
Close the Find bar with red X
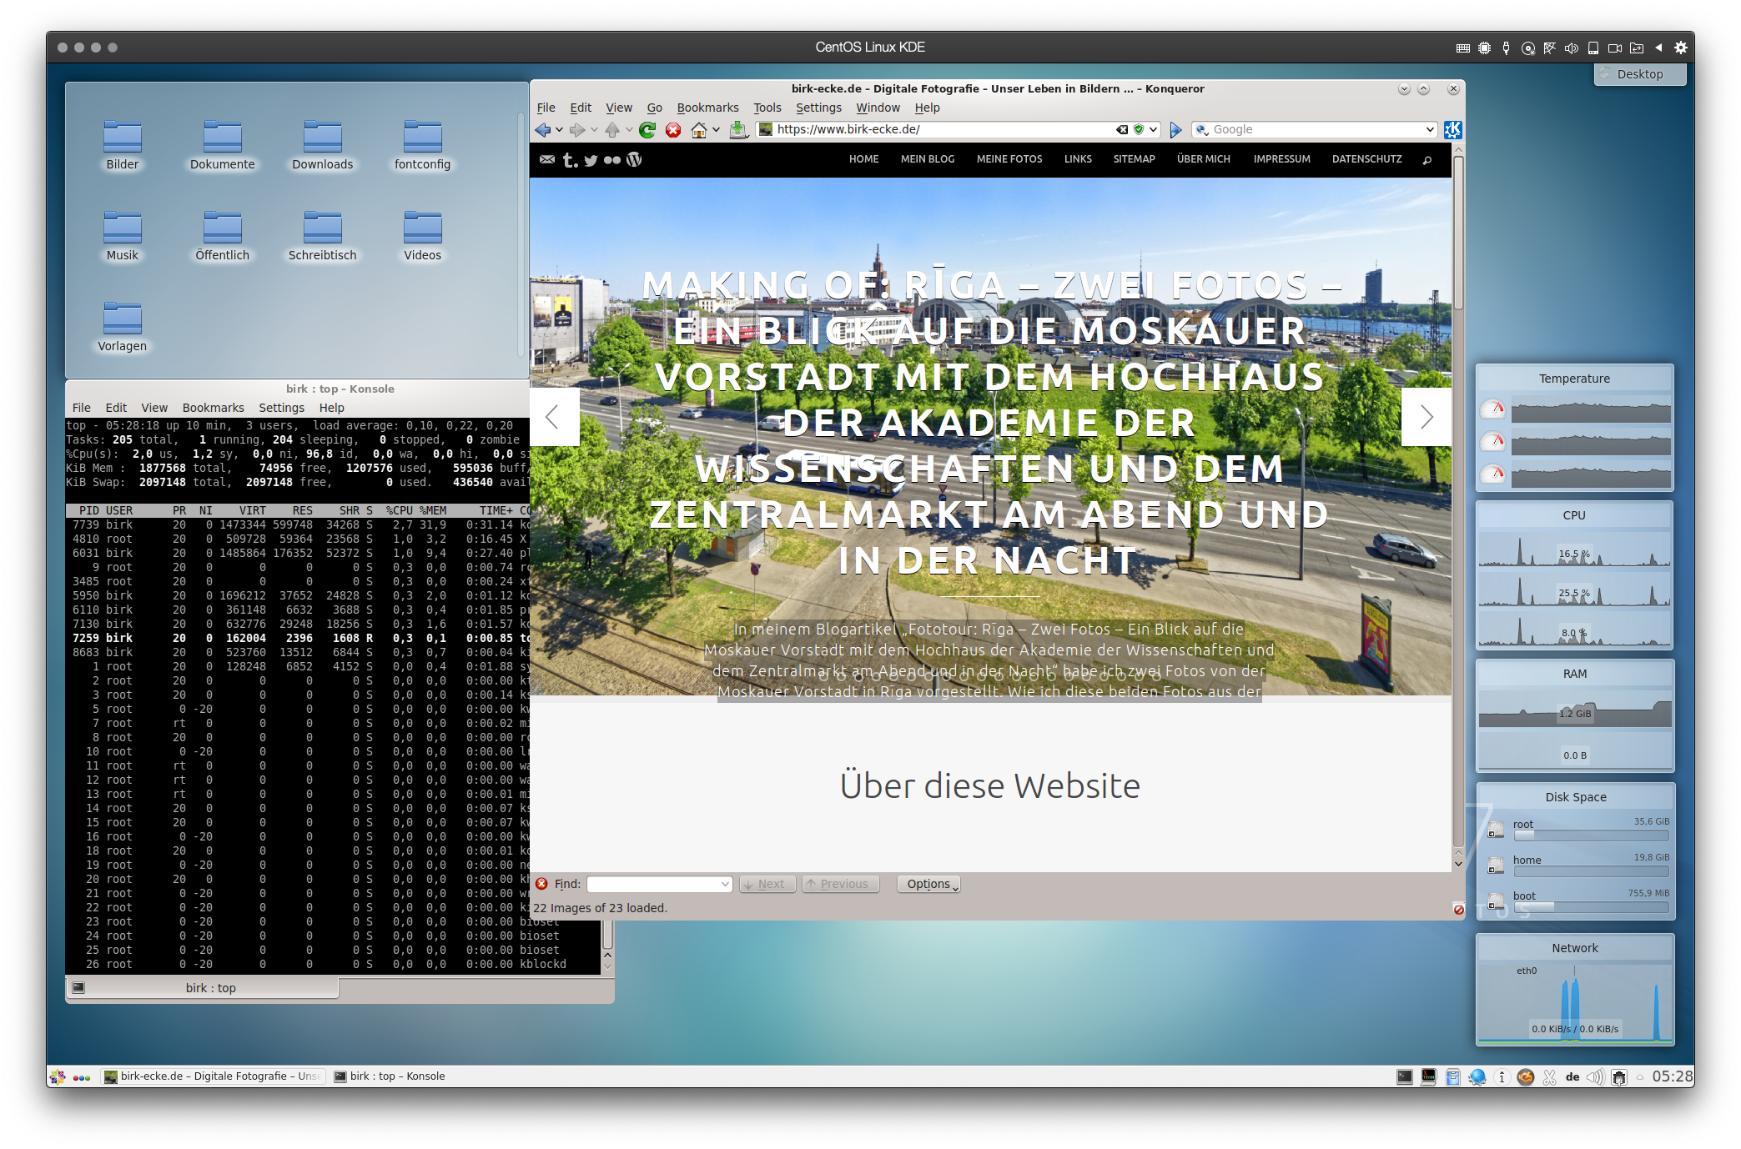point(541,884)
